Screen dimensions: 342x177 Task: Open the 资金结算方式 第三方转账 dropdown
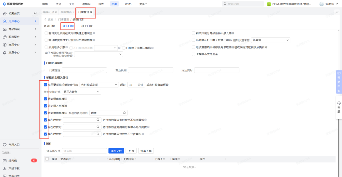tap(82, 92)
